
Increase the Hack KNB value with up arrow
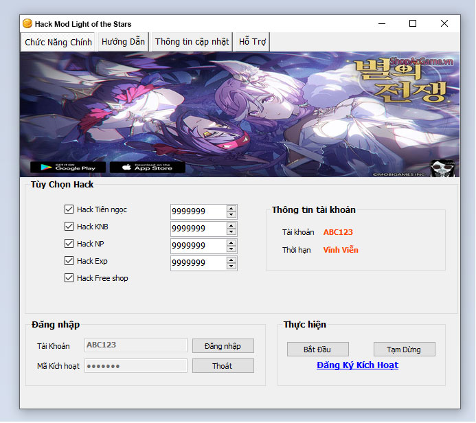pyautogui.click(x=231, y=226)
